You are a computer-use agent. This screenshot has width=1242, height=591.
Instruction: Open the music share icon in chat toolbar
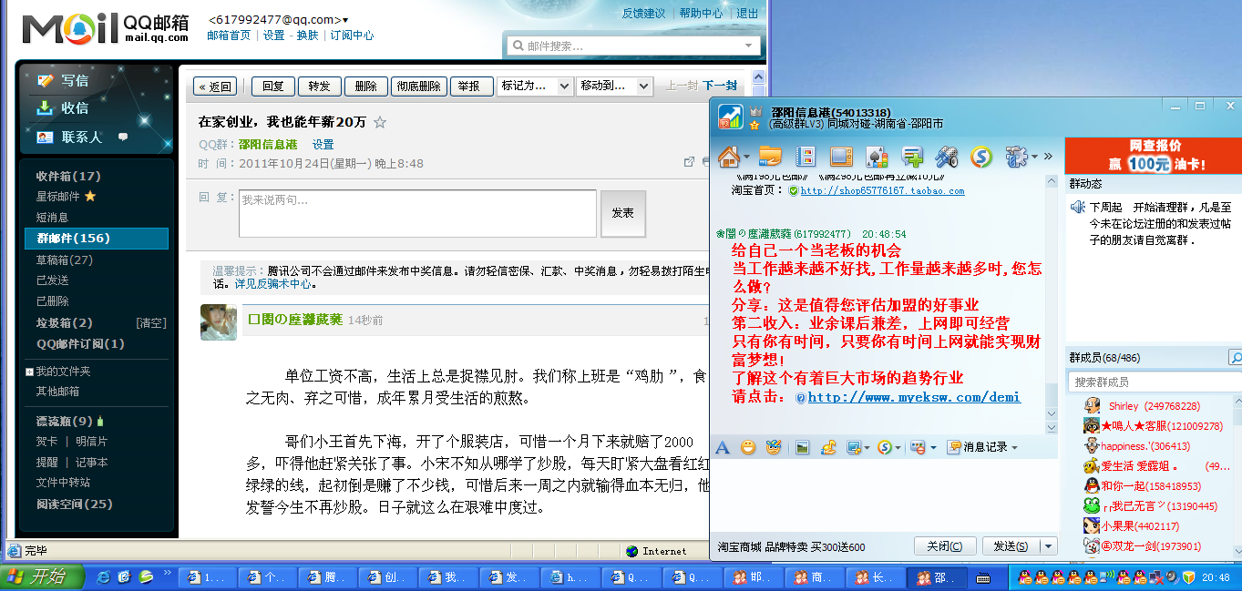coord(829,447)
